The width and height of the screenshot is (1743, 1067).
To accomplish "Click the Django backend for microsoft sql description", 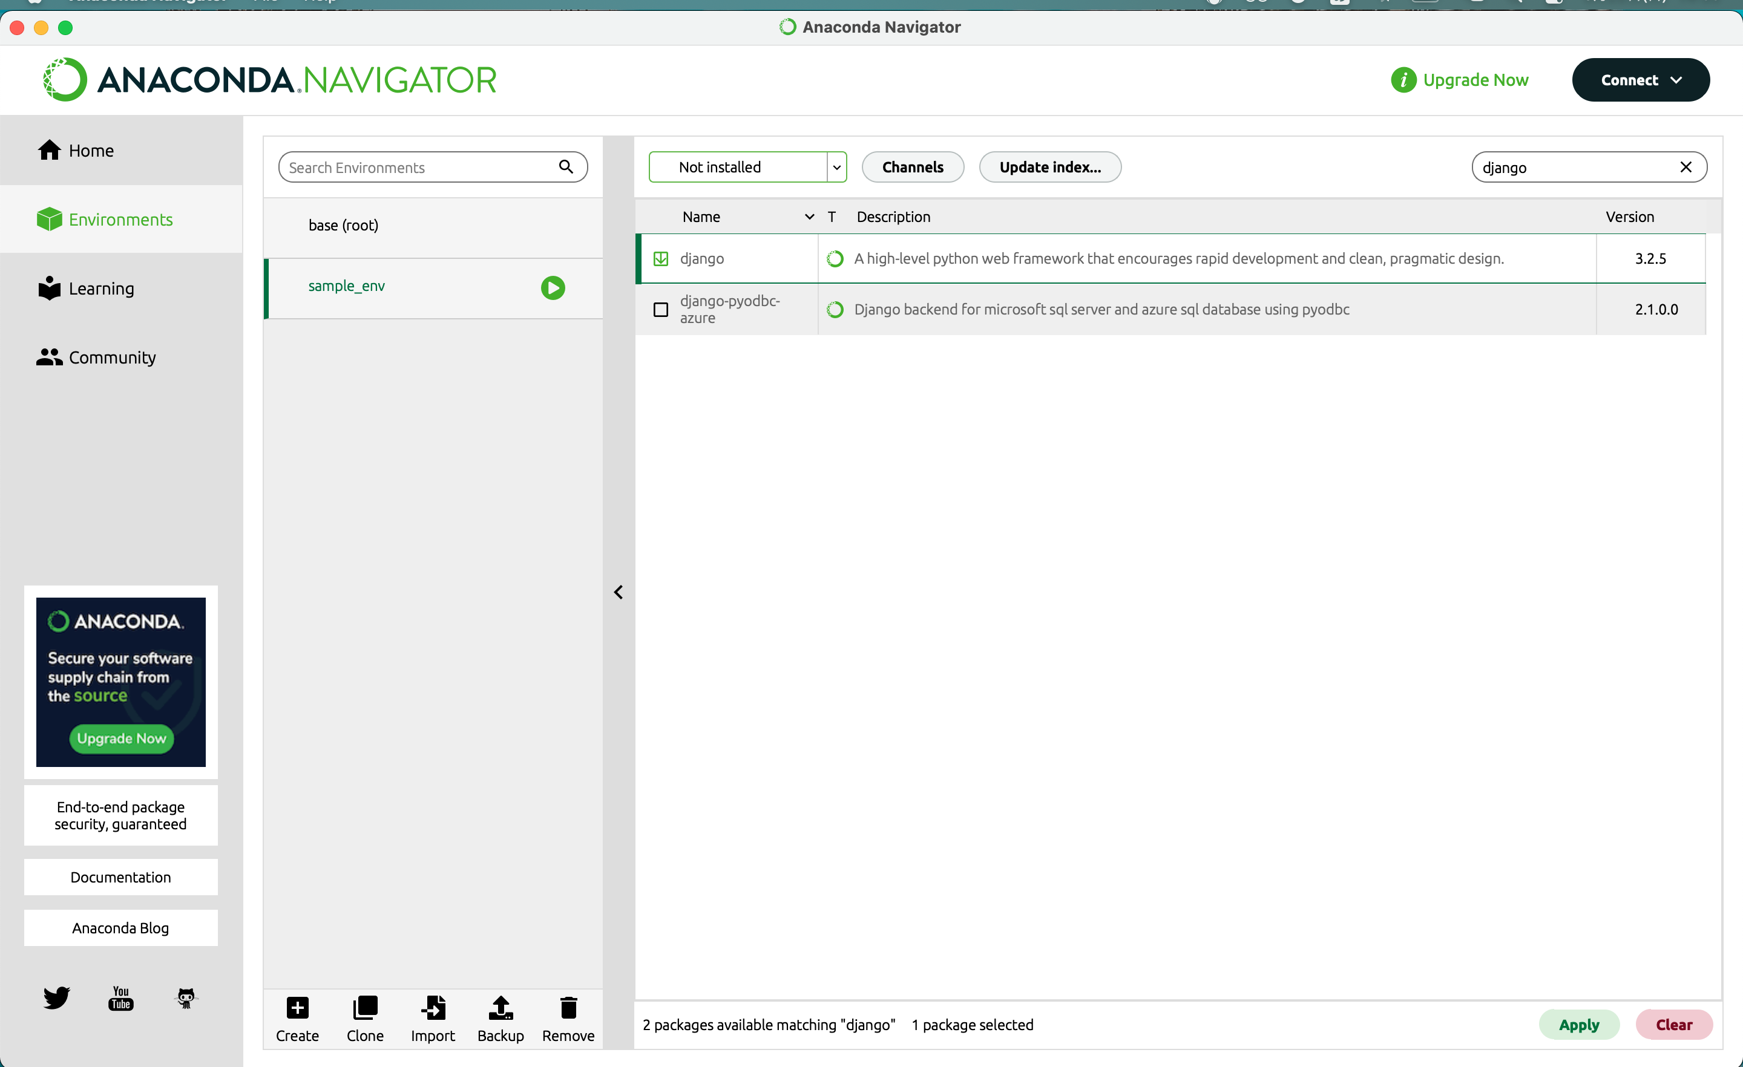I will 1101,309.
